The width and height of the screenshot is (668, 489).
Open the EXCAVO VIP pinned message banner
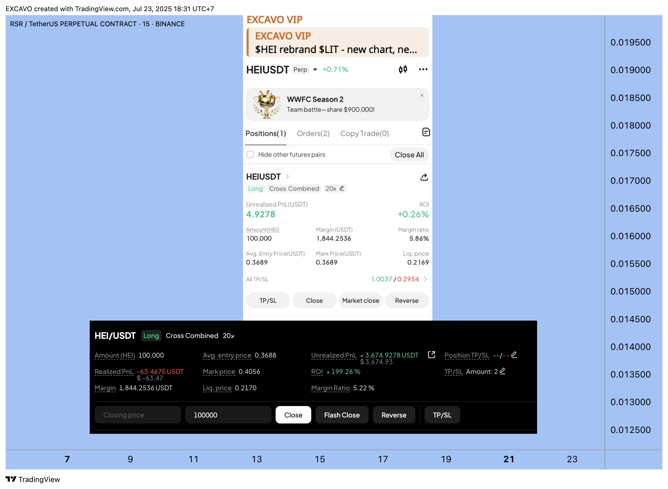(x=337, y=42)
